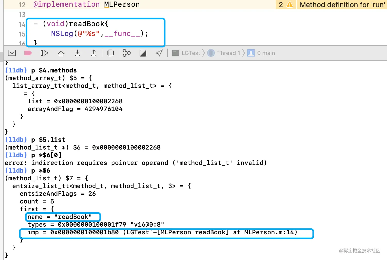Viewport: 387px width, 260px height.
Task: Click the "(method_list_t) $7" result line
Action: 46,178
